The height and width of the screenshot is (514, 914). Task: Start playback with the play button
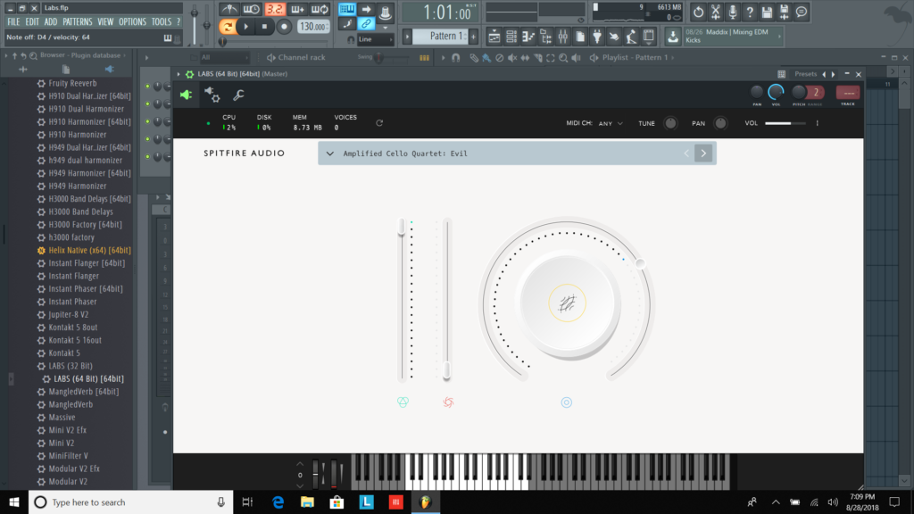pos(246,26)
